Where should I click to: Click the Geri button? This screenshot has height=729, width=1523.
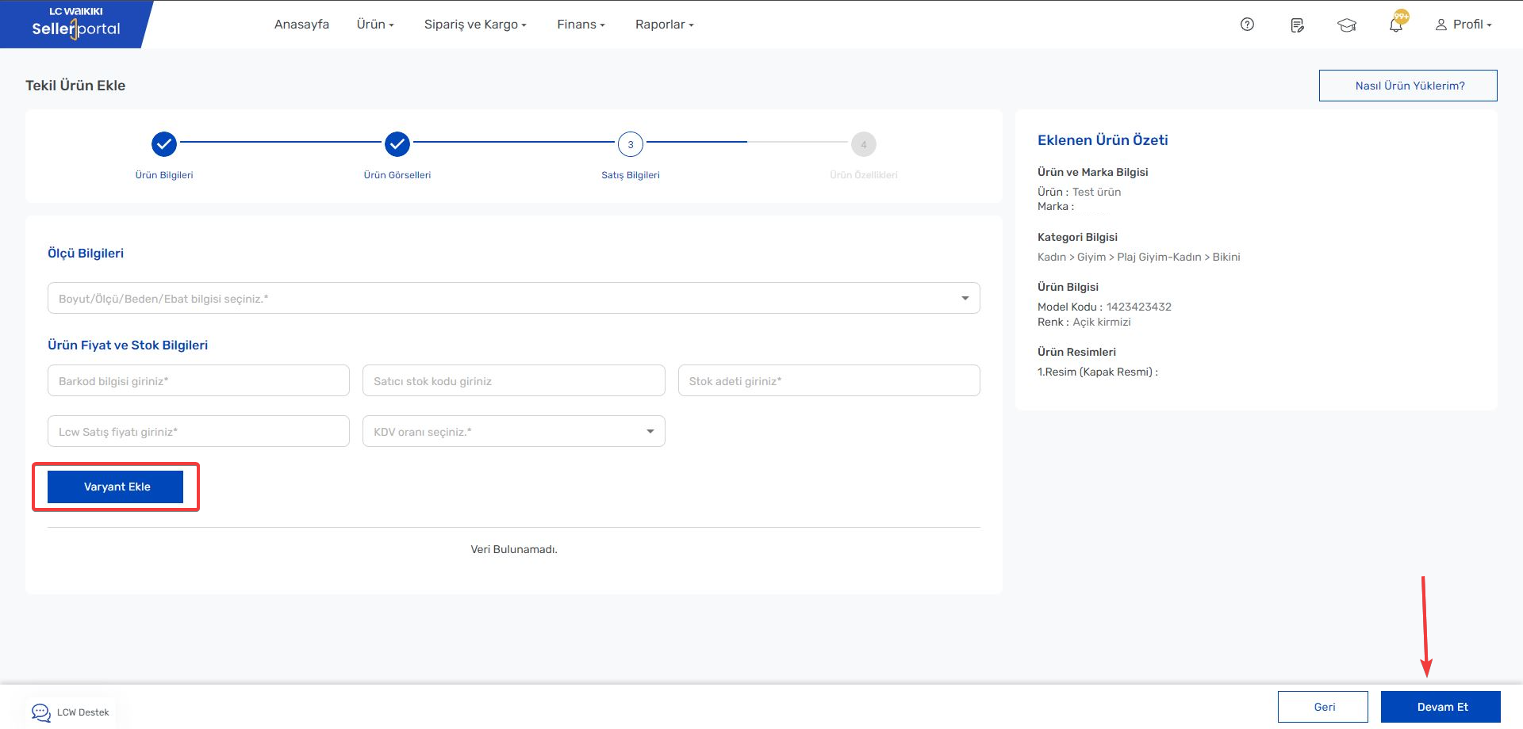point(1323,707)
